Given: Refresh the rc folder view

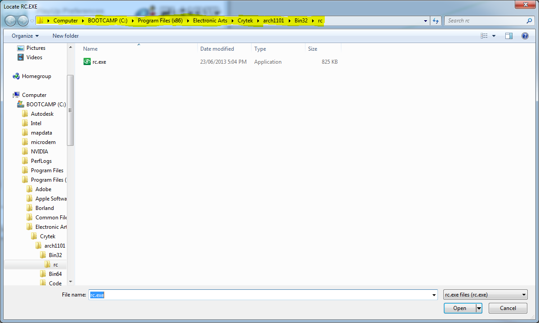Looking at the screenshot, I should coord(436,21).
